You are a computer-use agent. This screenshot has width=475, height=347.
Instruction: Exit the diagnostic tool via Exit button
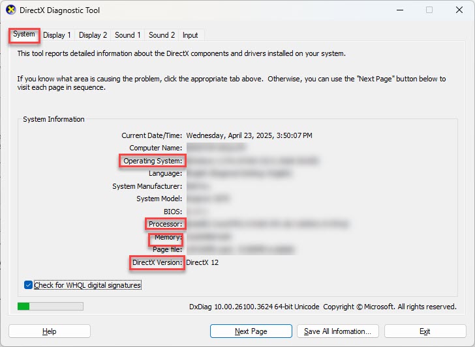(425, 331)
